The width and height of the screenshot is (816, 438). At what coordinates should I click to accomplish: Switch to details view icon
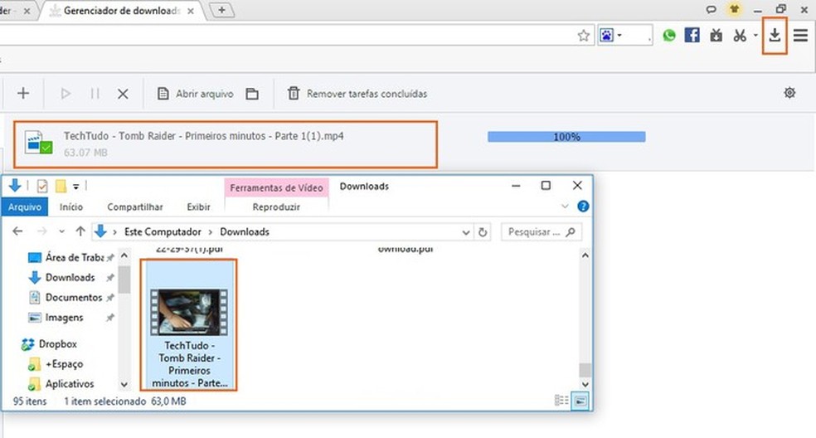(561, 401)
